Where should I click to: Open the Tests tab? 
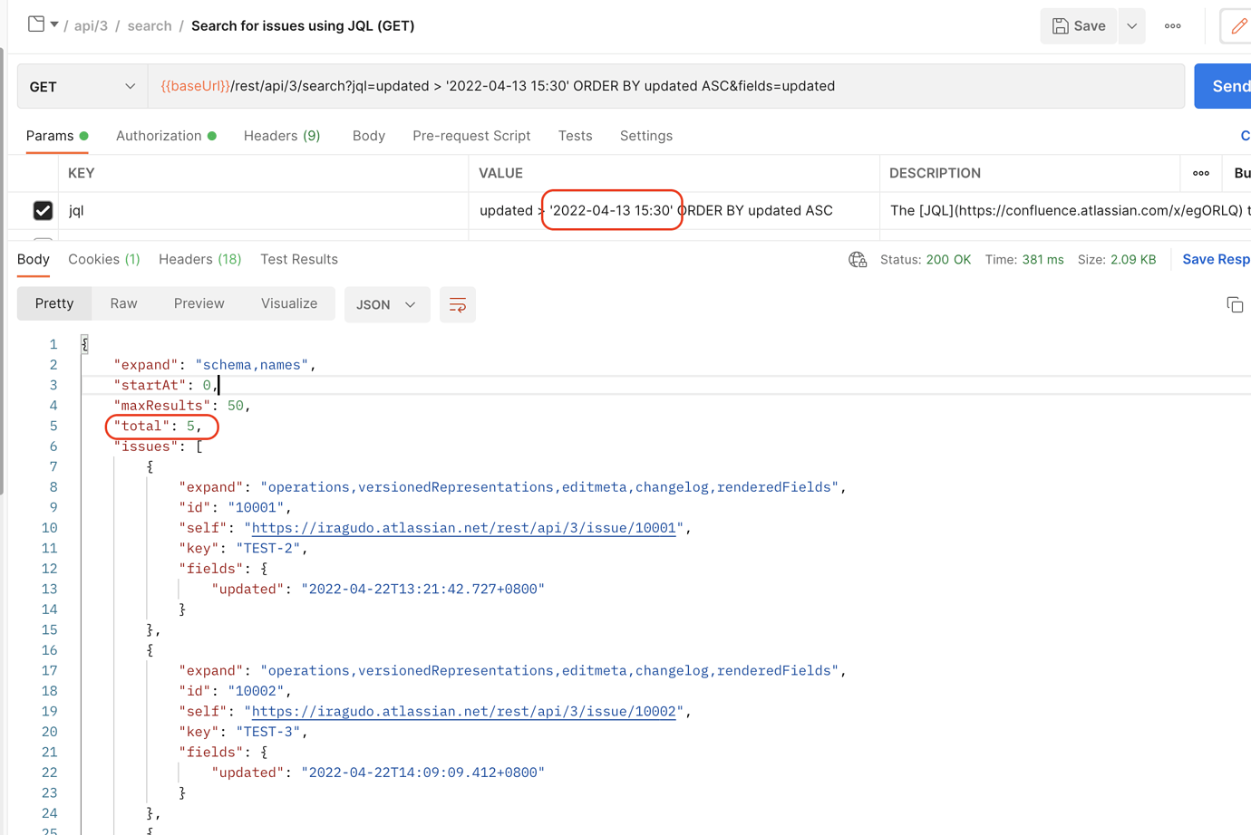(575, 135)
